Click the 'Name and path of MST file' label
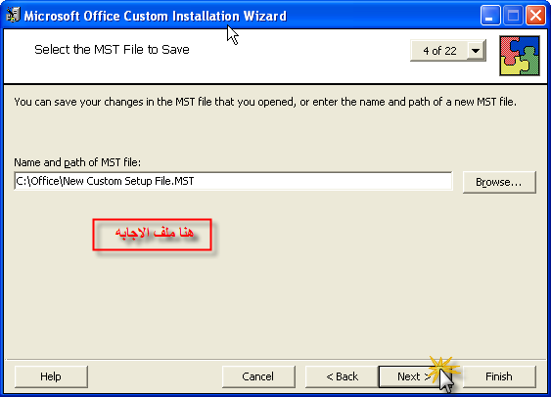 77,162
